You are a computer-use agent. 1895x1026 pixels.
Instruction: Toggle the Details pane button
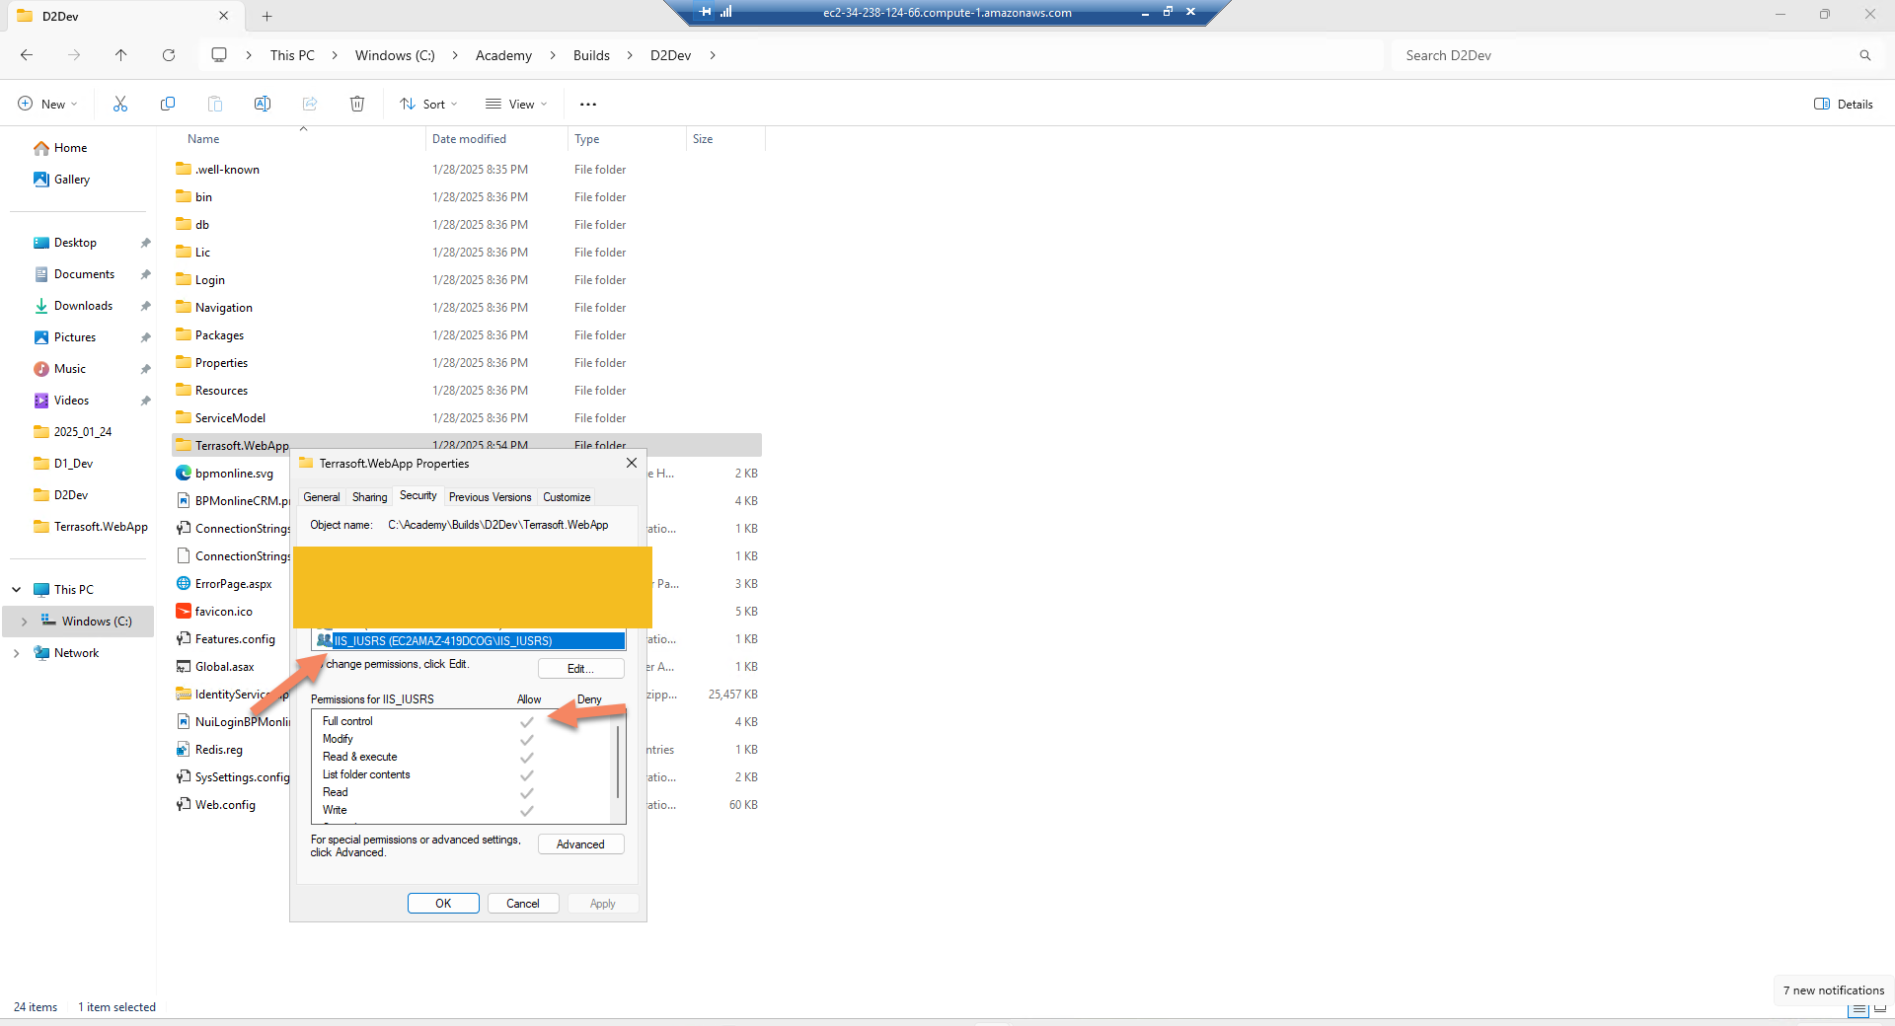pos(1844,104)
